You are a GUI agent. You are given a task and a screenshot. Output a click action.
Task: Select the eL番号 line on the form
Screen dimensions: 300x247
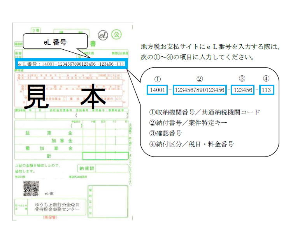click(71, 64)
